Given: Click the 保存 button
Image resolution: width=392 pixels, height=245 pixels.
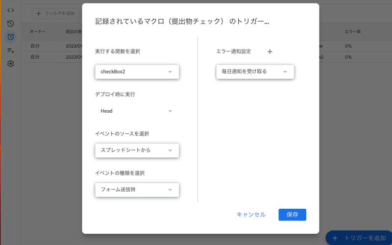Looking at the screenshot, I should (292, 215).
